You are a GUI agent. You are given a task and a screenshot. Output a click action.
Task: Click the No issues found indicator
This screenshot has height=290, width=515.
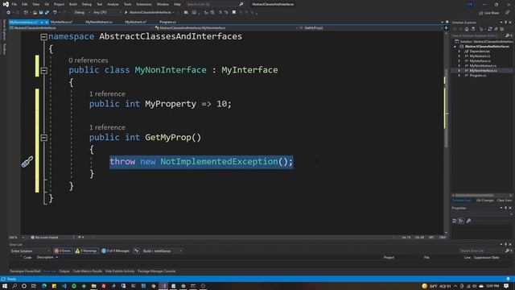click(44, 237)
